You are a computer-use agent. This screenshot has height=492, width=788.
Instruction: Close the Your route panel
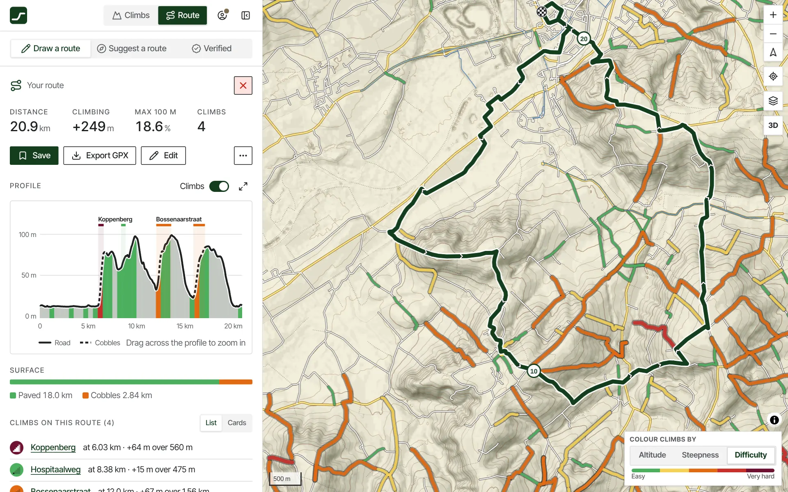pos(243,85)
